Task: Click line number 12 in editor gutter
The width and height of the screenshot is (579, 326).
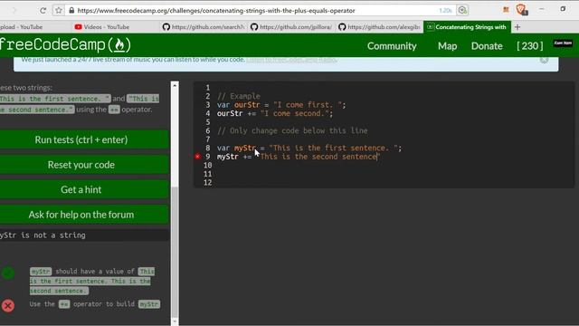Action: (208, 183)
